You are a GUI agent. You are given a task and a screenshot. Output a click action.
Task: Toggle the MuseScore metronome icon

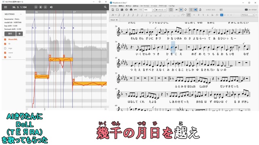click(200, 10)
